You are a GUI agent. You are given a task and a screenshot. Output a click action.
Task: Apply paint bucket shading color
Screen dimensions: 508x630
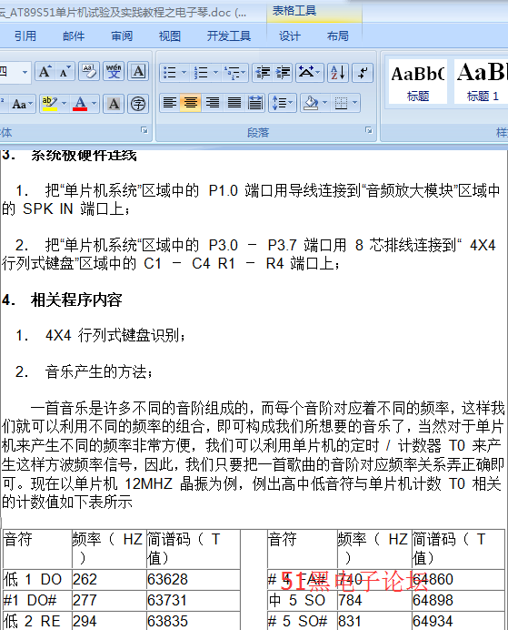[311, 103]
